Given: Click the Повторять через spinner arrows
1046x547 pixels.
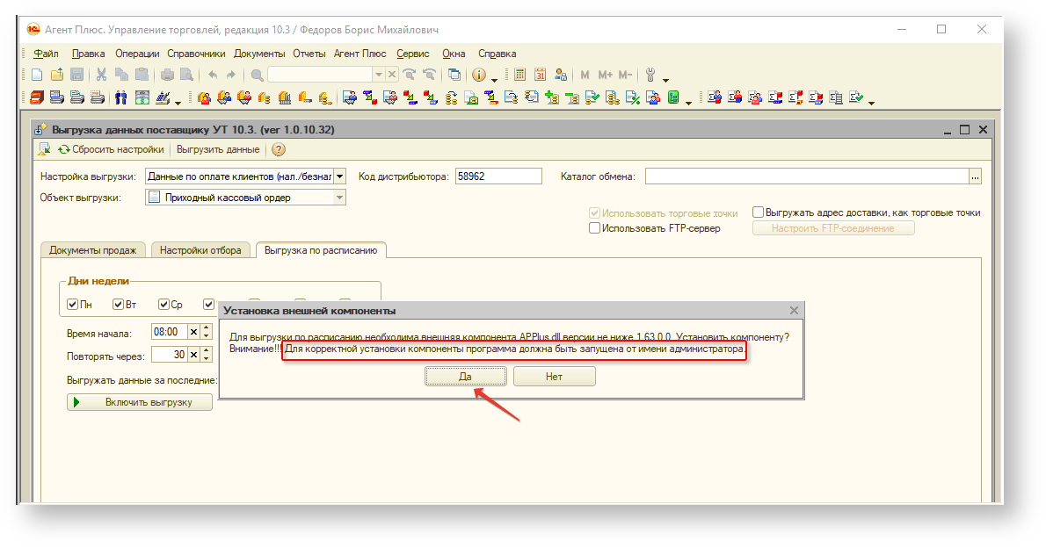Looking at the screenshot, I should click(207, 355).
